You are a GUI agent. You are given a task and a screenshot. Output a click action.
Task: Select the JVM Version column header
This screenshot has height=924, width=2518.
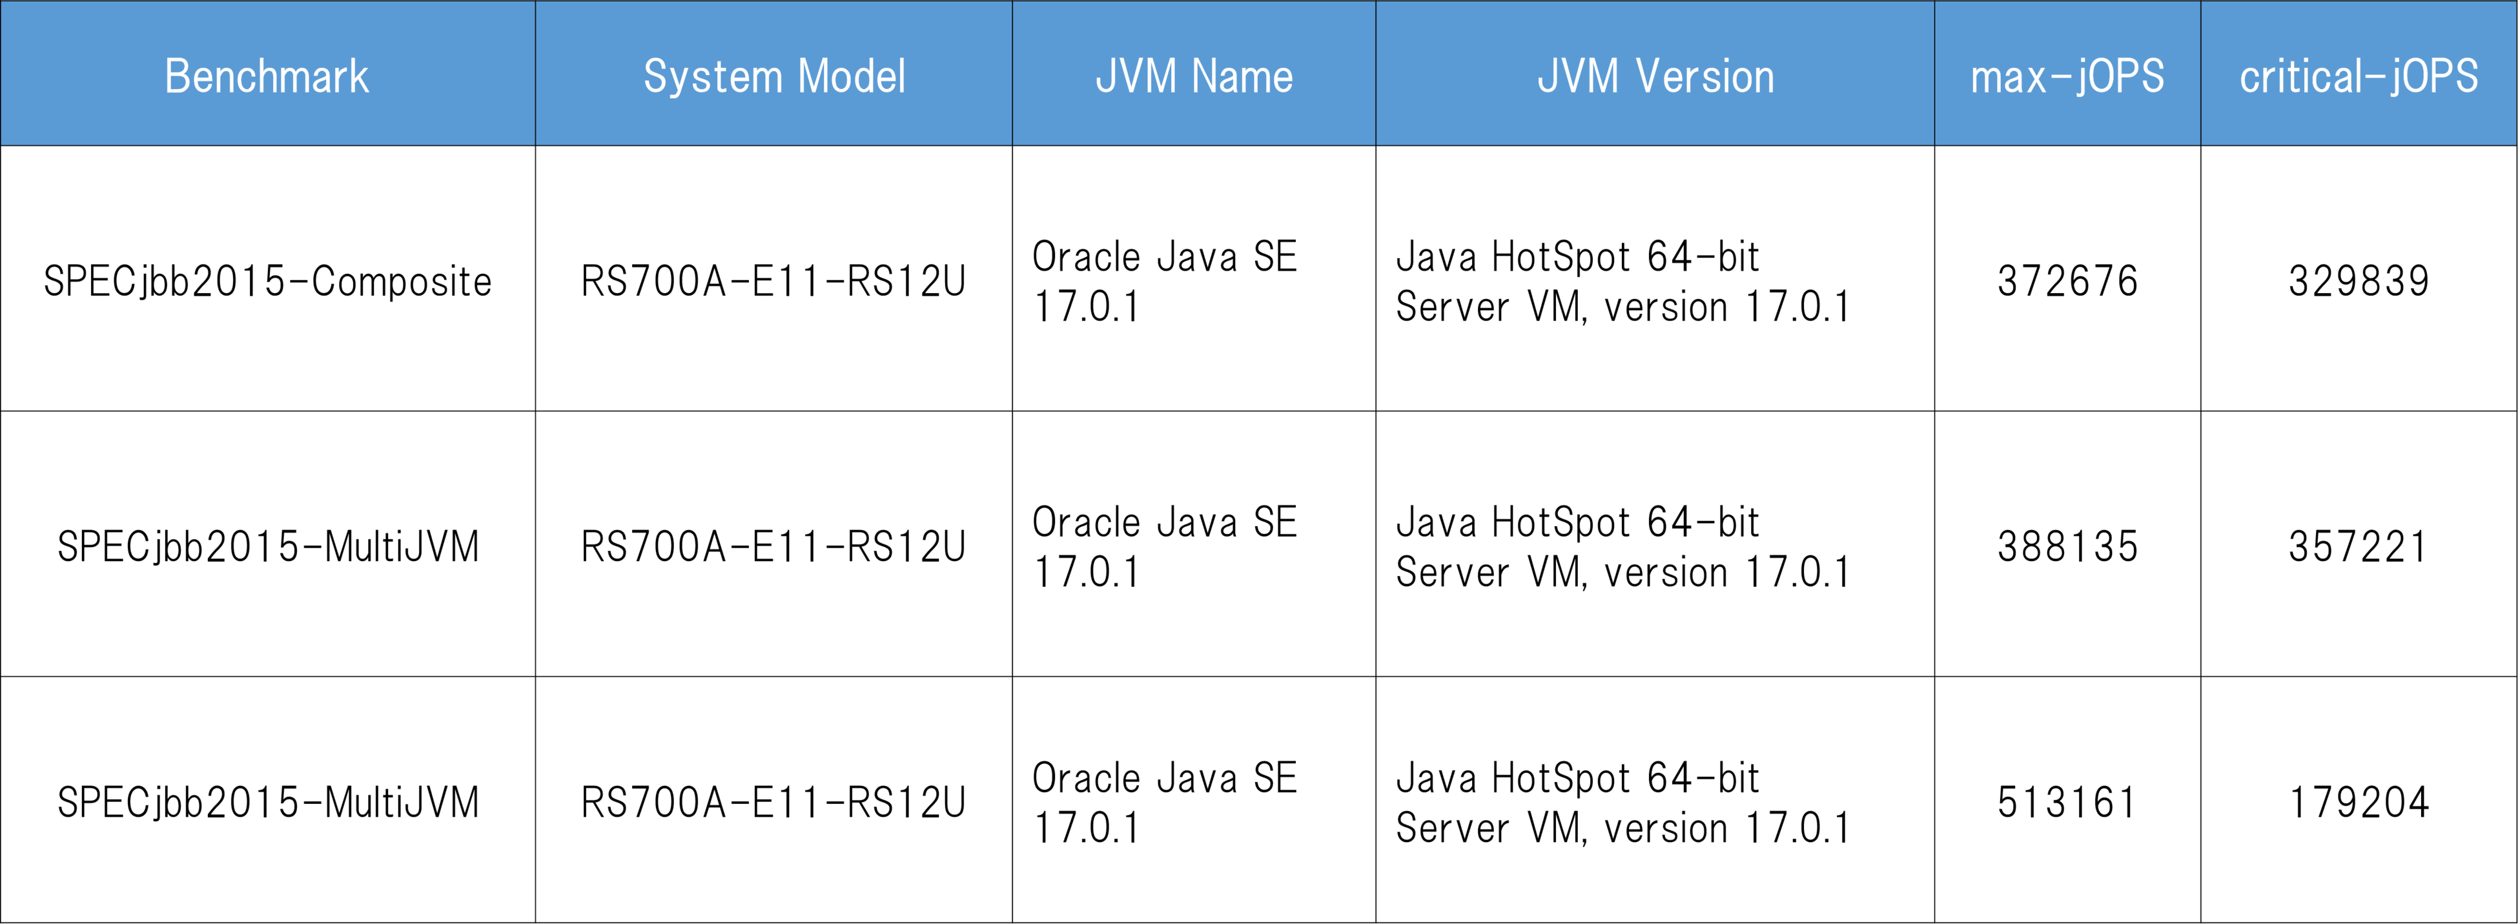point(1655,76)
